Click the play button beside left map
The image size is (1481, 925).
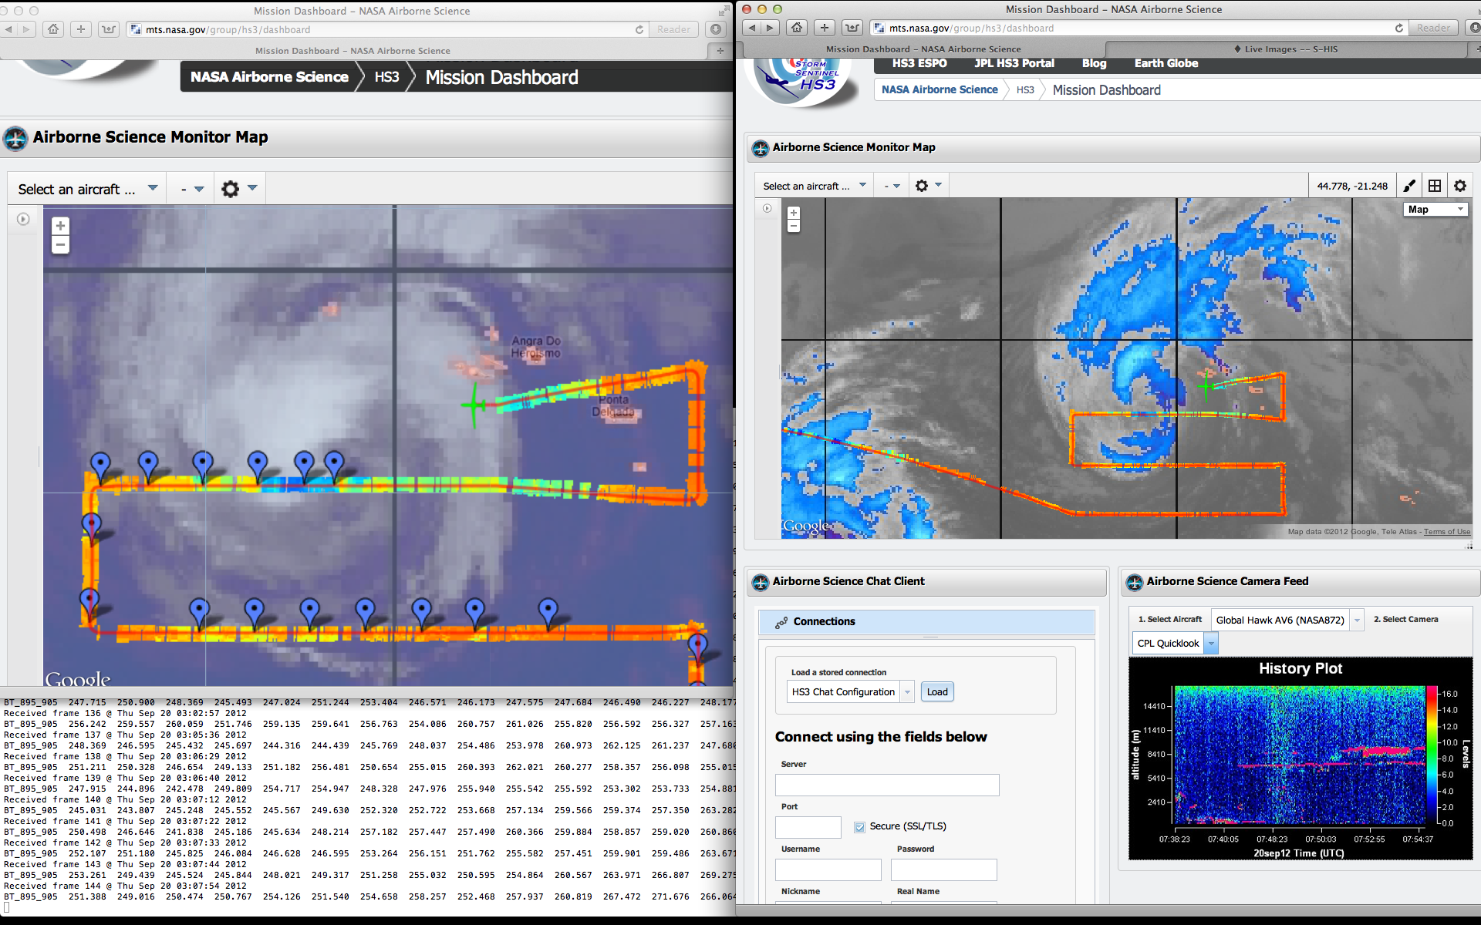(23, 220)
